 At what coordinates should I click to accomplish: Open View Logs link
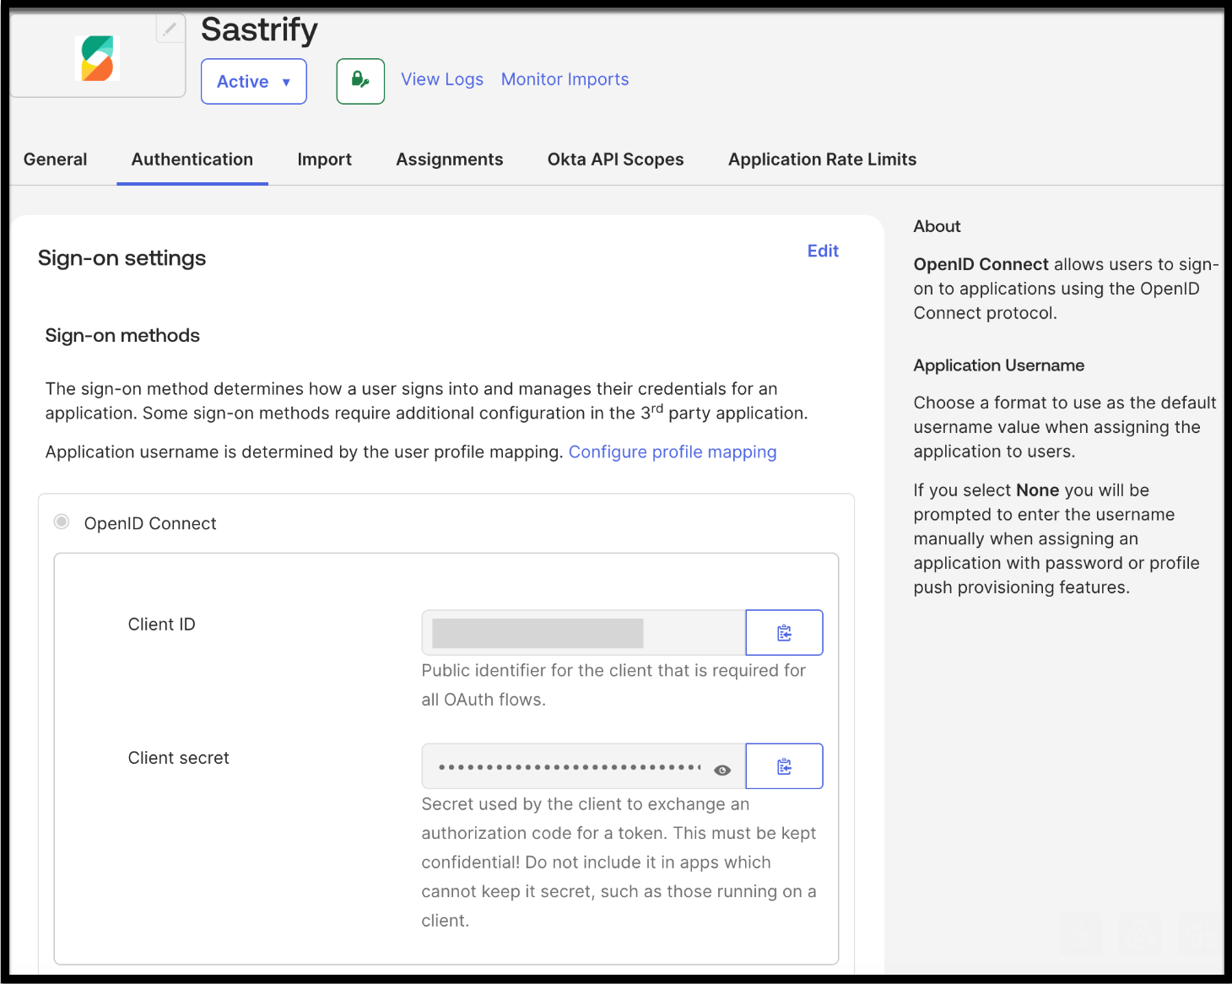coord(442,79)
